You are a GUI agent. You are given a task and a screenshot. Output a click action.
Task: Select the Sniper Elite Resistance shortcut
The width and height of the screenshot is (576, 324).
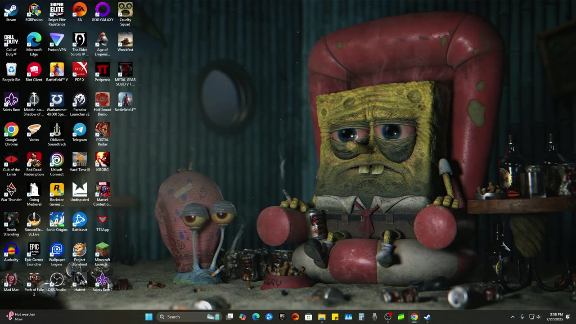57,14
